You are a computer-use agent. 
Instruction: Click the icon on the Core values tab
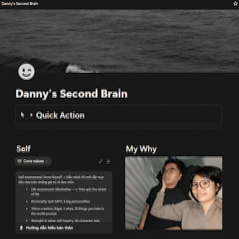click(x=19, y=161)
